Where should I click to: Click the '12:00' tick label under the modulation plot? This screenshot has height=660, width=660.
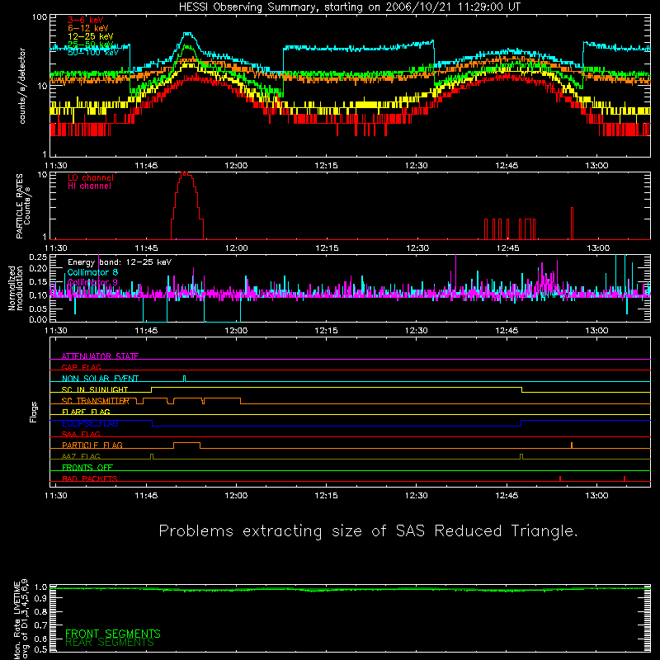pos(236,331)
